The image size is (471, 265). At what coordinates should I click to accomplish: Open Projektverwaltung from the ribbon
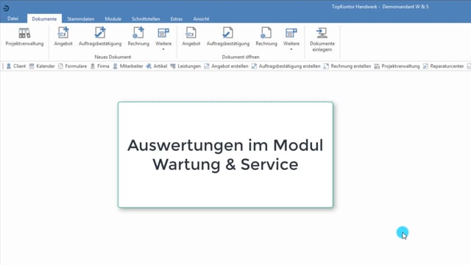click(24, 37)
